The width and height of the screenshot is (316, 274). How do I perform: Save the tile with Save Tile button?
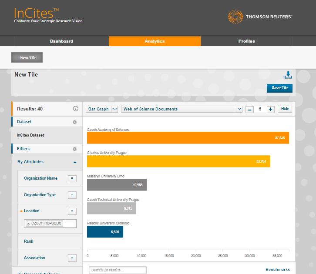tap(279, 88)
